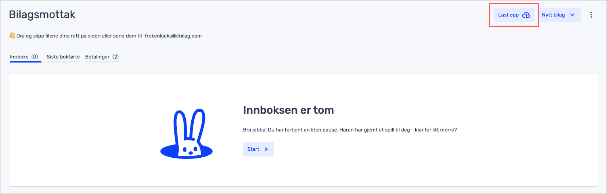
Task: Click the frokenkjeks@ebilag.com email address
Action: click(173, 36)
